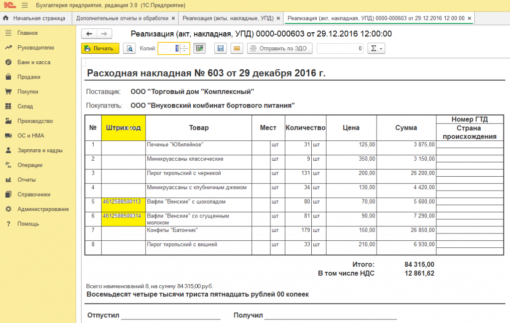Image resolution: width=510 pixels, height=323 pixels.
Task: Select the sum cell 26 850,00
Action: 406,233
